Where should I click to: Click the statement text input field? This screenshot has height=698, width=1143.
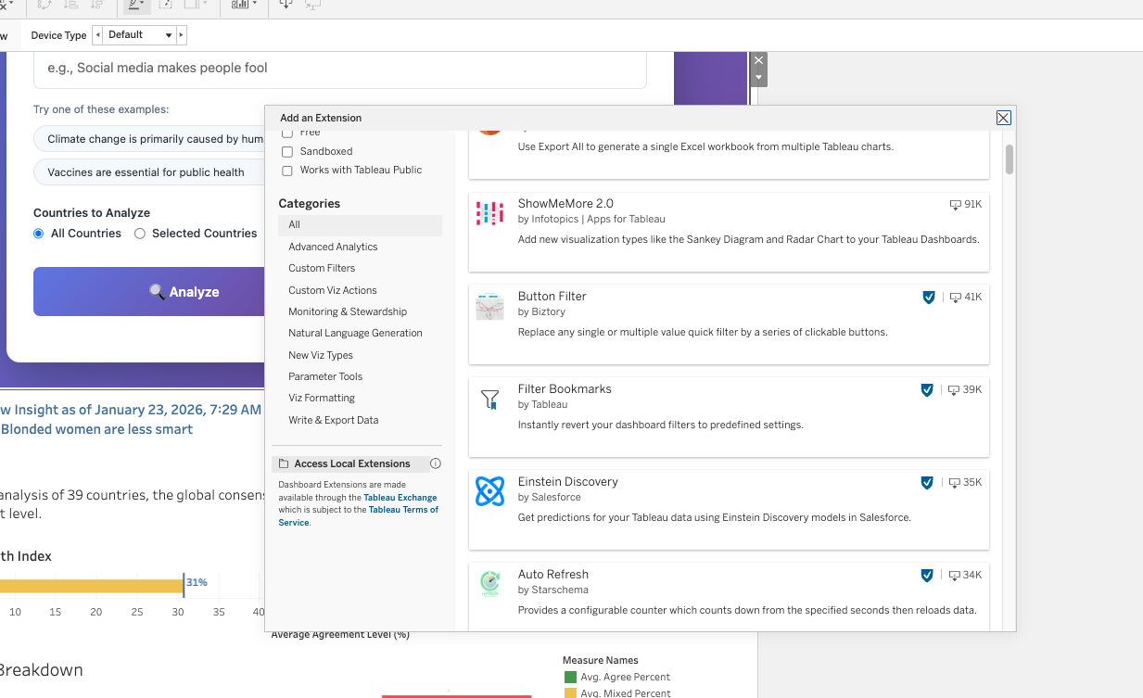pyautogui.click(x=339, y=69)
